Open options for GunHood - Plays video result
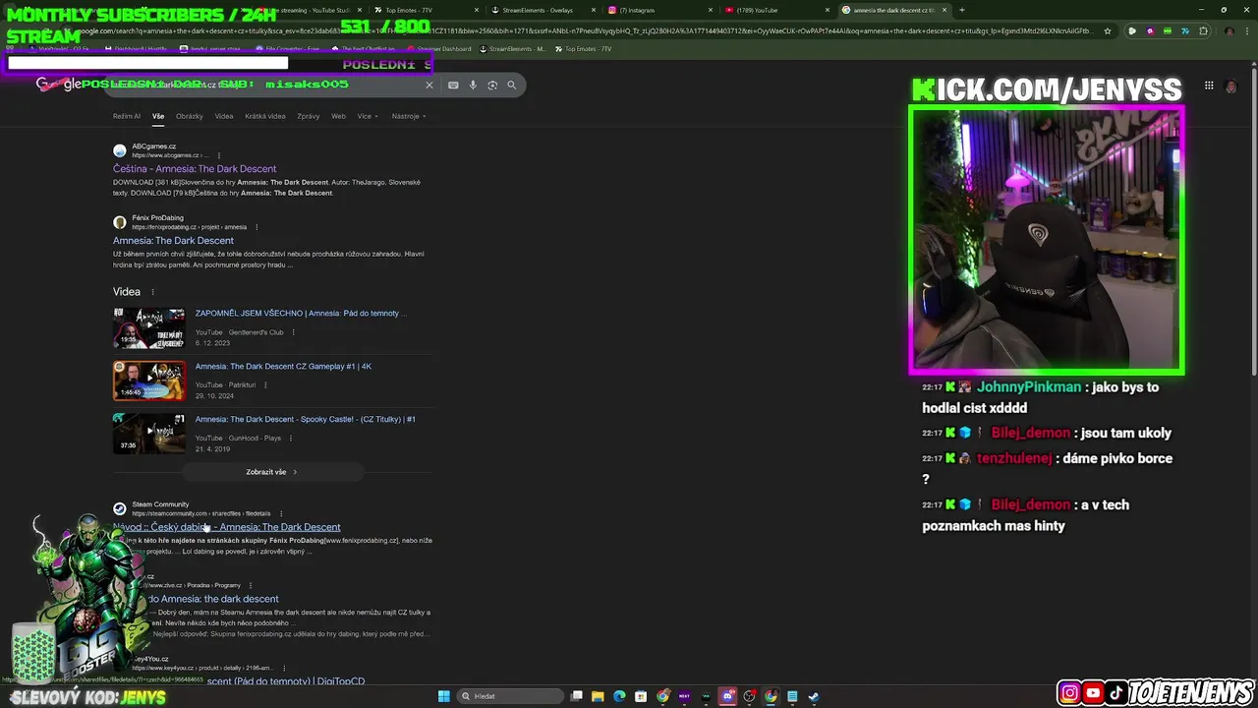Image resolution: width=1258 pixels, height=708 pixels. (291, 439)
